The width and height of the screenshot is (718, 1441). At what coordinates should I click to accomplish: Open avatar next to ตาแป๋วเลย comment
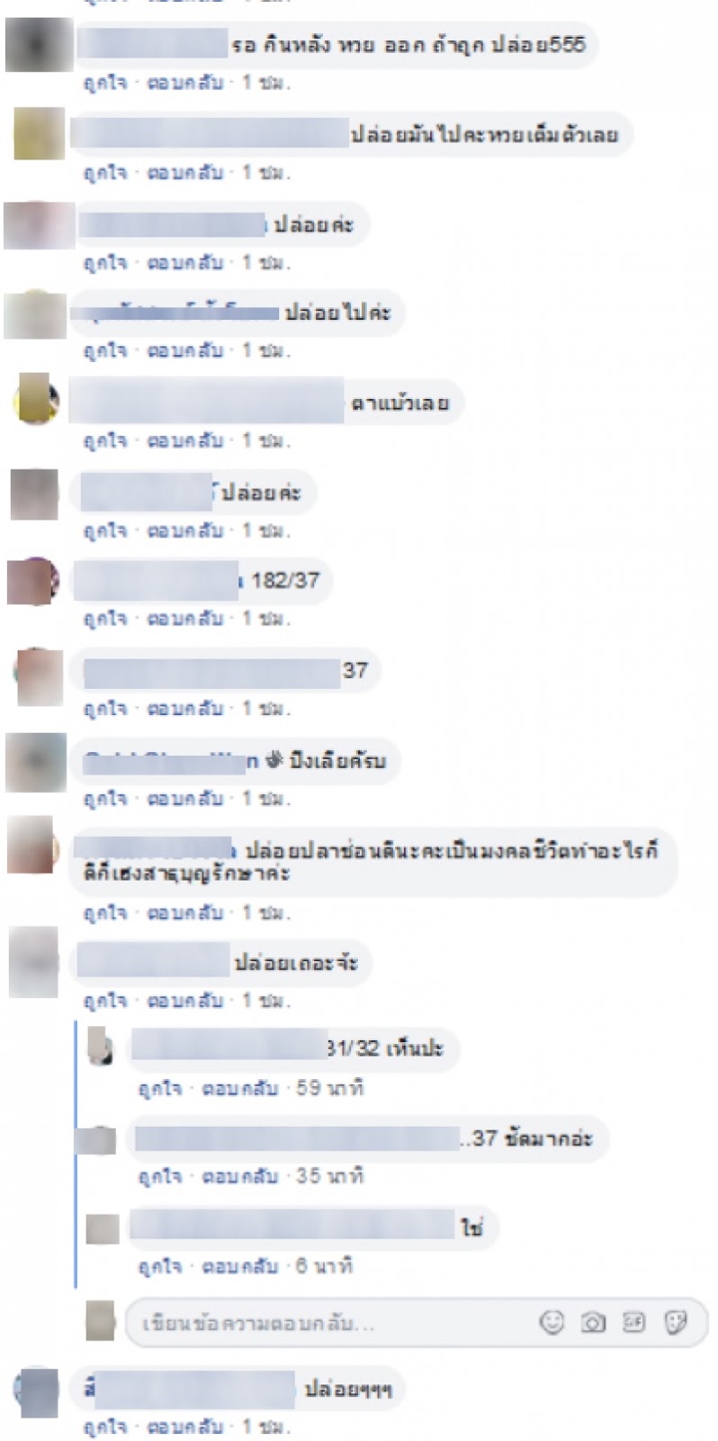point(37,399)
